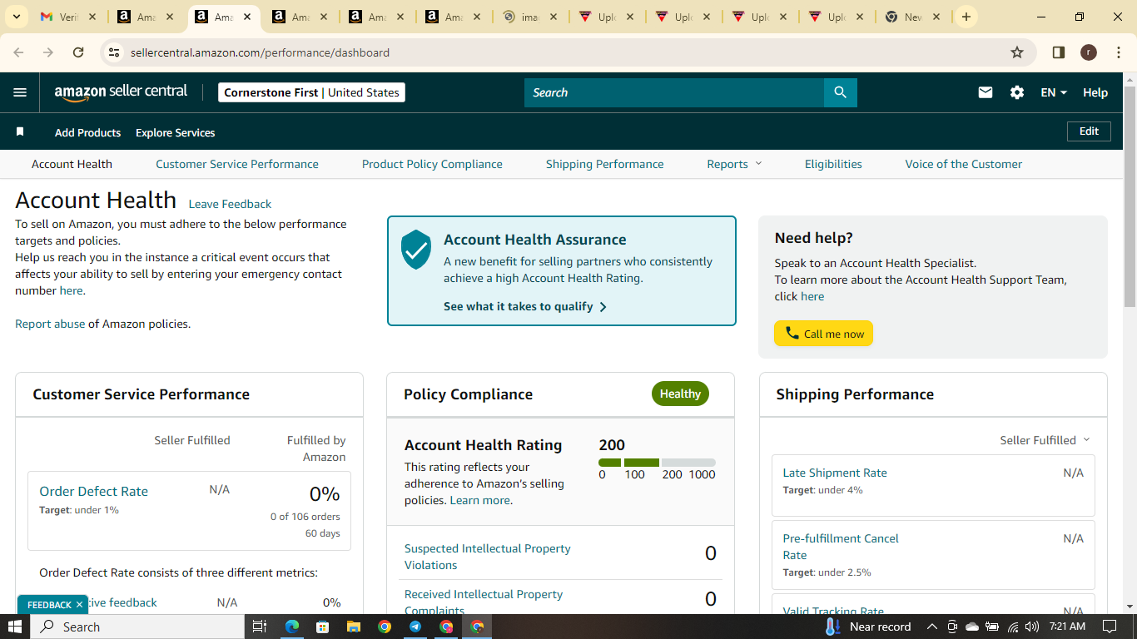The width and height of the screenshot is (1137, 639).
Task: Click the Windows taskbar search box
Action: [137, 627]
